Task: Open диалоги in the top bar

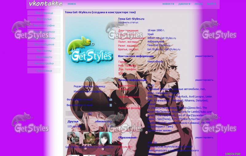Action: coord(184,4)
